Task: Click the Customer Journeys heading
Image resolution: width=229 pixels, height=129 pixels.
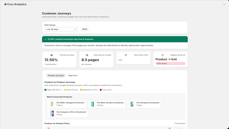Action: pos(56,13)
